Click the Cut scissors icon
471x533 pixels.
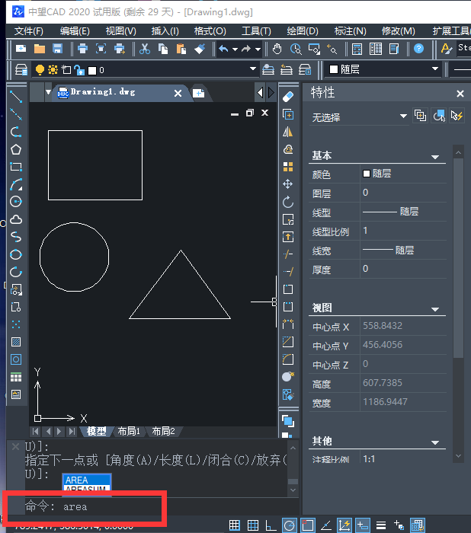point(144,49)
